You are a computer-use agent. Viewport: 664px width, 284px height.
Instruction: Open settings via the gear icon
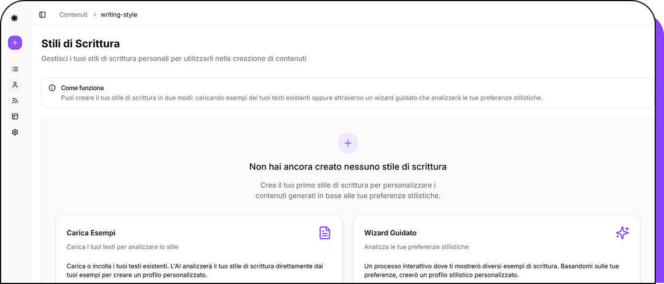click(x=15, y=132)
